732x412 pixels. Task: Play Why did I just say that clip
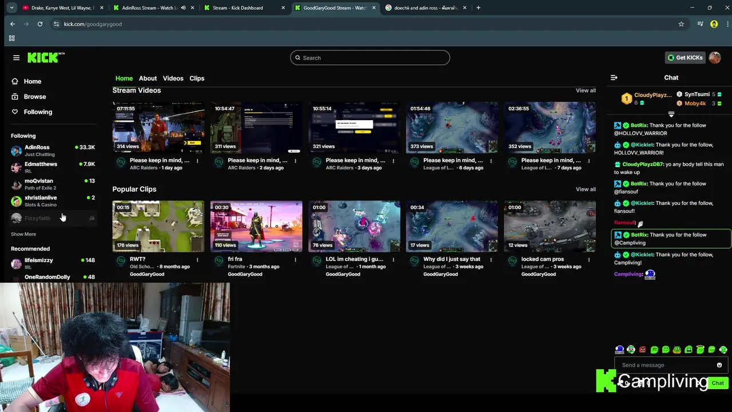pyautogui.click(x=452, y=227)
